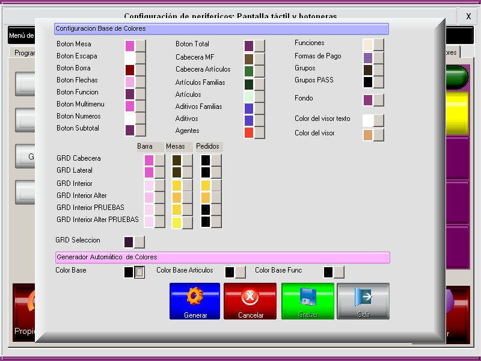Click the GRD Seleccion color swatch
This screenshot has height=361, width=481.
129,242
